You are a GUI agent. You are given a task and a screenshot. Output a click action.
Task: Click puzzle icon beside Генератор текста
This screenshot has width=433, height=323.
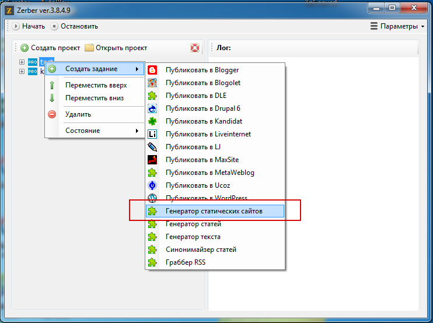tap(152, 237)
